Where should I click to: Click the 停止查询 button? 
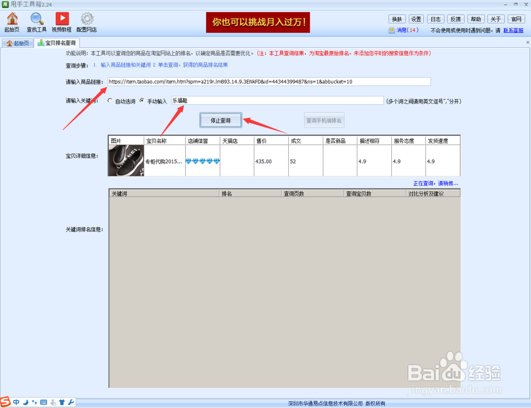pyautogui.click(x=220, y=120)
